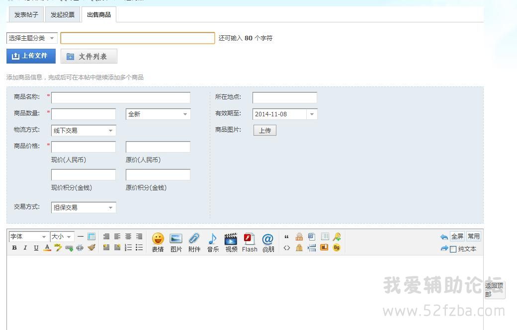Insert a code block
This screenshot has height=330, width=517.
pos(286,247)
